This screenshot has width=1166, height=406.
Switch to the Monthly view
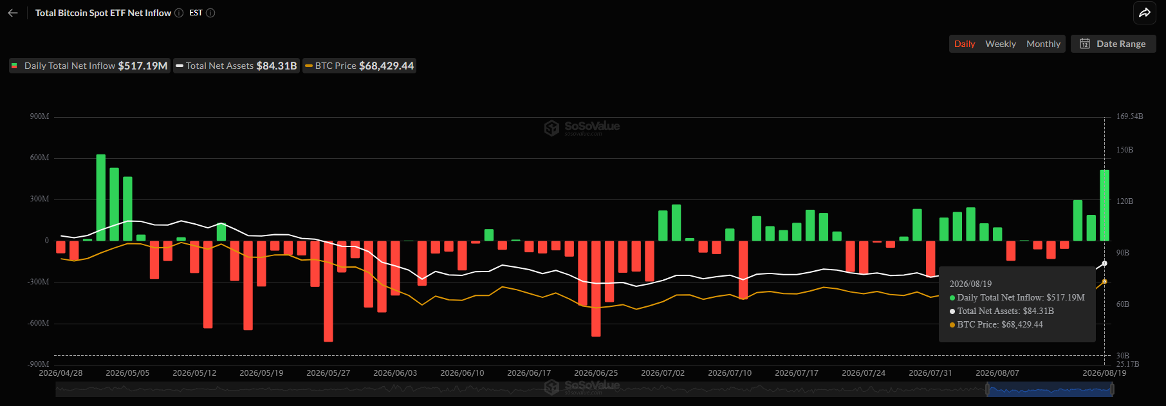point(1043,44)
